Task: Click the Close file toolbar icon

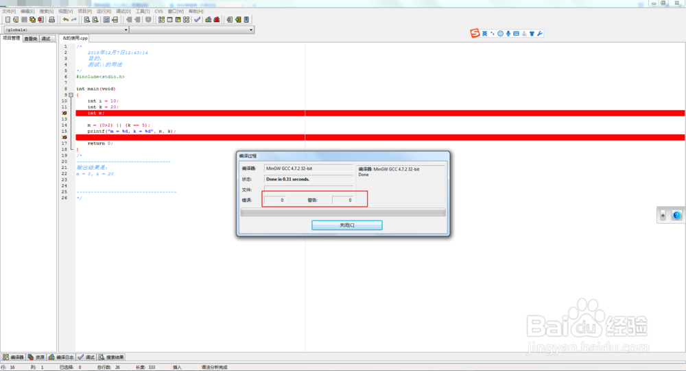Action: pos(40,20)
